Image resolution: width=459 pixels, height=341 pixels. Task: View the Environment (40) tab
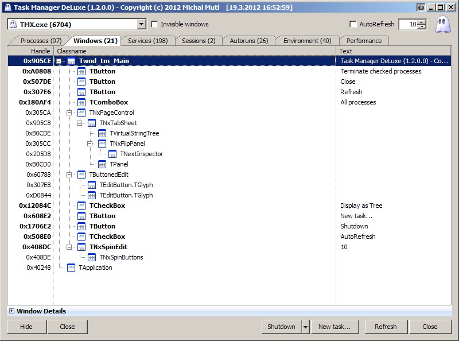point(307,41)
